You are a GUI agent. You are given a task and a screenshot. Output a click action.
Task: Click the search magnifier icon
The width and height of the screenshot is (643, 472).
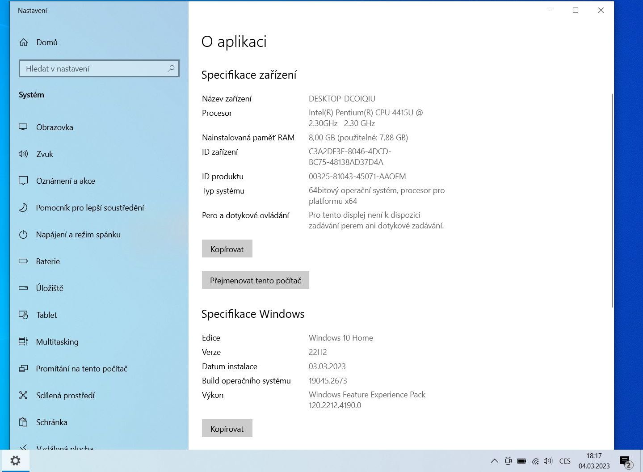(171, 68)
